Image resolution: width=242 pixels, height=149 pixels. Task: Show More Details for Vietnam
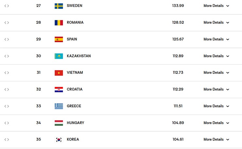pyautogui.click(x=216, y=73)
